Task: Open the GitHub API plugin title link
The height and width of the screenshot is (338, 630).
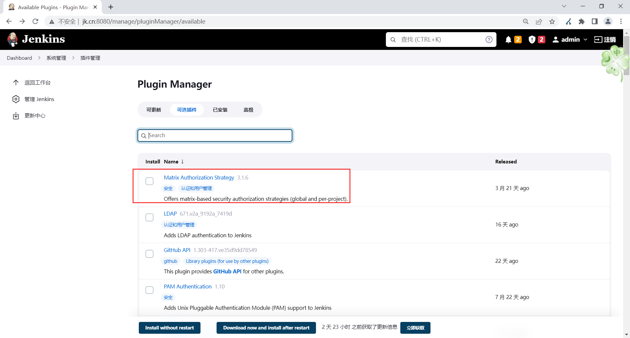Action: (x=177, y=250)
